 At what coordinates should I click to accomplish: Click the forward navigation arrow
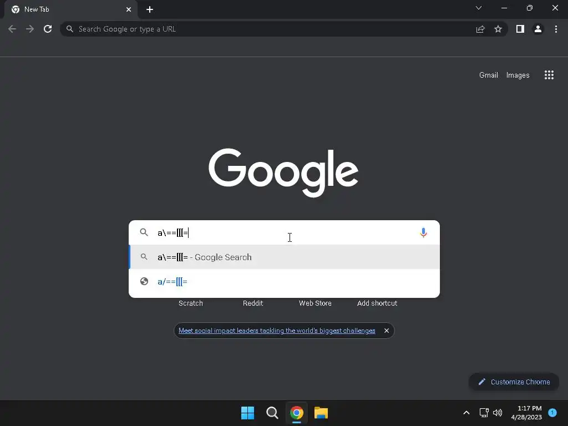pyautogui.click(x=30, y=29)
